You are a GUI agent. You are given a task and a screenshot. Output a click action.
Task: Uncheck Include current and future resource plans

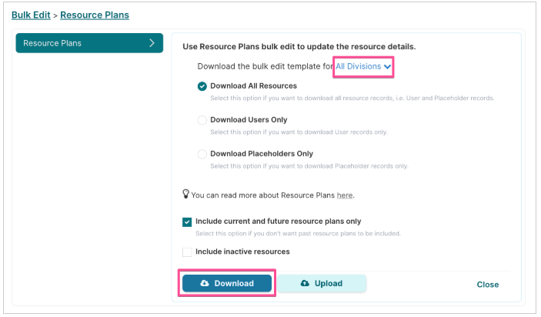pos(187,222)
